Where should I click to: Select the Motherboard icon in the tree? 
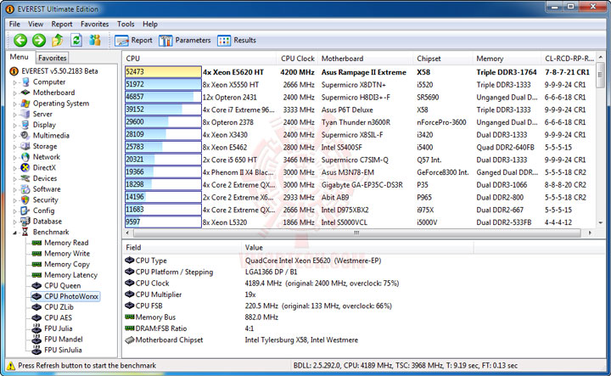[x=25, y=93]
